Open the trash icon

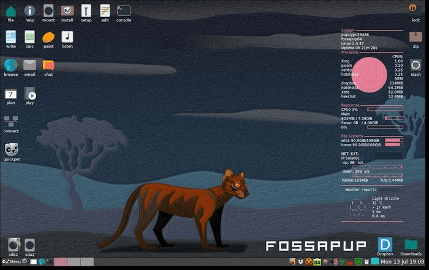[416, 66]
